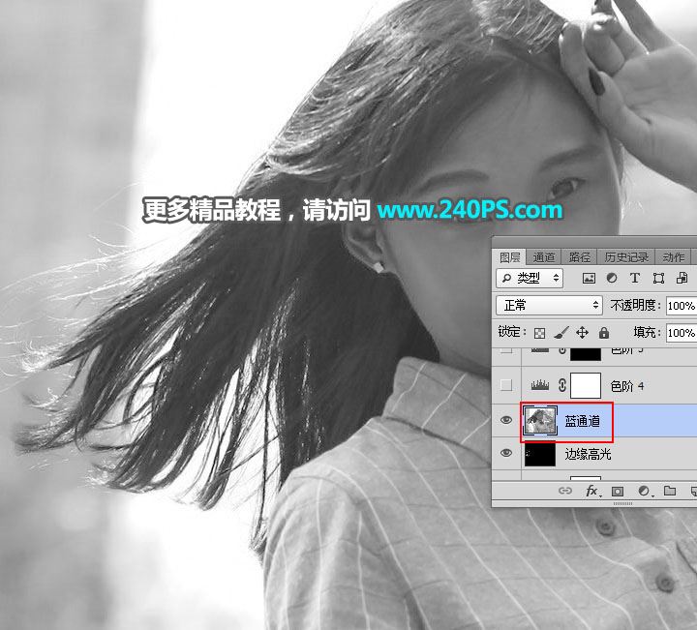This screenshot has height=630, width=697.
Task: Click the lock all padlock icon
Action: click(x=604, y=332)
